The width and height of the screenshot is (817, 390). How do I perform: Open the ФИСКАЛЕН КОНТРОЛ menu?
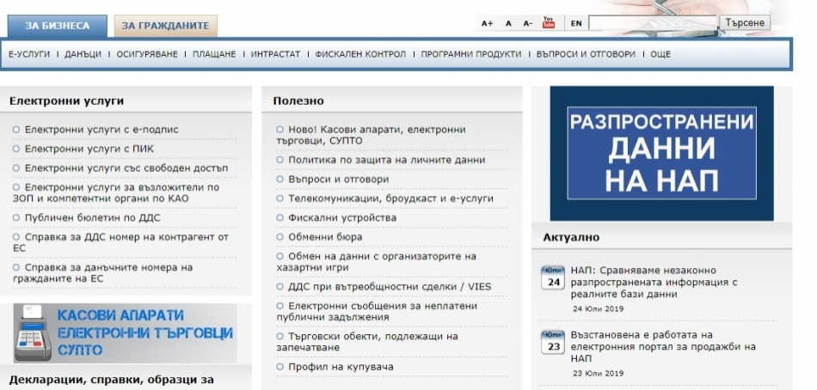pos(360,54)
